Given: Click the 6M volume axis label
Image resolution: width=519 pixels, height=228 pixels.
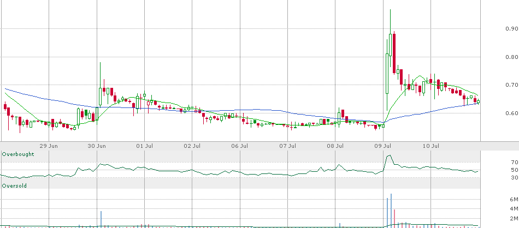Looking at the screenshot, I should (x=514, y=199).
